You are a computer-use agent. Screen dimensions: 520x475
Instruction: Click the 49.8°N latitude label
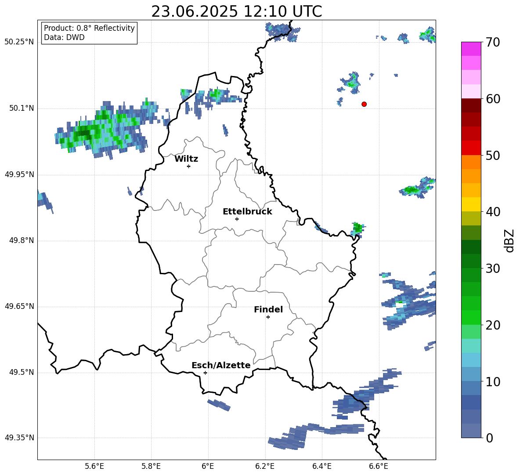(22, 240)
